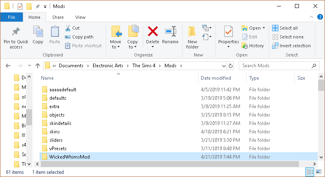Click Invert selection

click(291, 46)
